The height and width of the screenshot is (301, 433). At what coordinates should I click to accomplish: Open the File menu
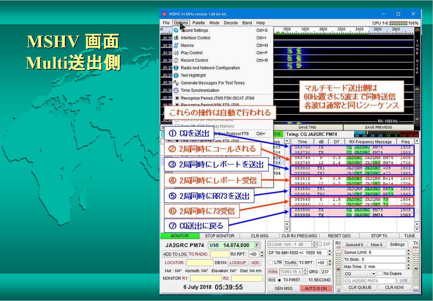(166, 23)
